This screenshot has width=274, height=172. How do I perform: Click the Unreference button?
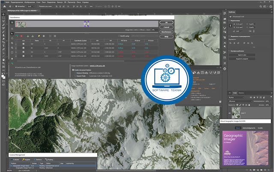pyautogui.click(x=167, y=32)
